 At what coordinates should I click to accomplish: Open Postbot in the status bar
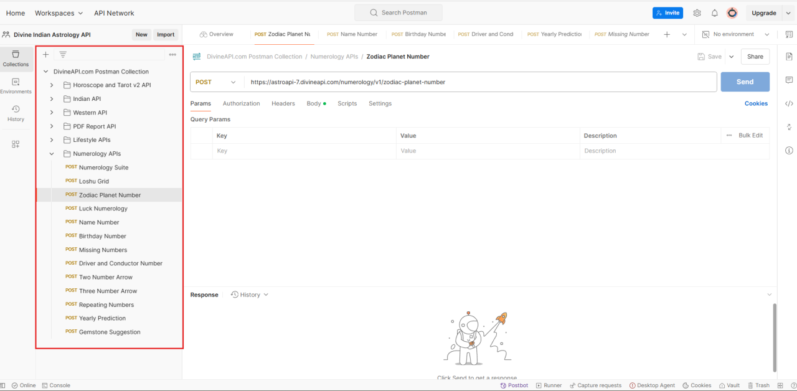[x=514, y=385]
